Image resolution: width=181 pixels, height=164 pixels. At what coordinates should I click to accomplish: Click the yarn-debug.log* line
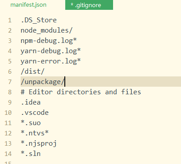coord(51,51)
